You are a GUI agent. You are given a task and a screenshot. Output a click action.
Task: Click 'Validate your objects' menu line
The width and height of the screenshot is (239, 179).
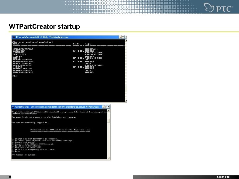pos(42,141)
